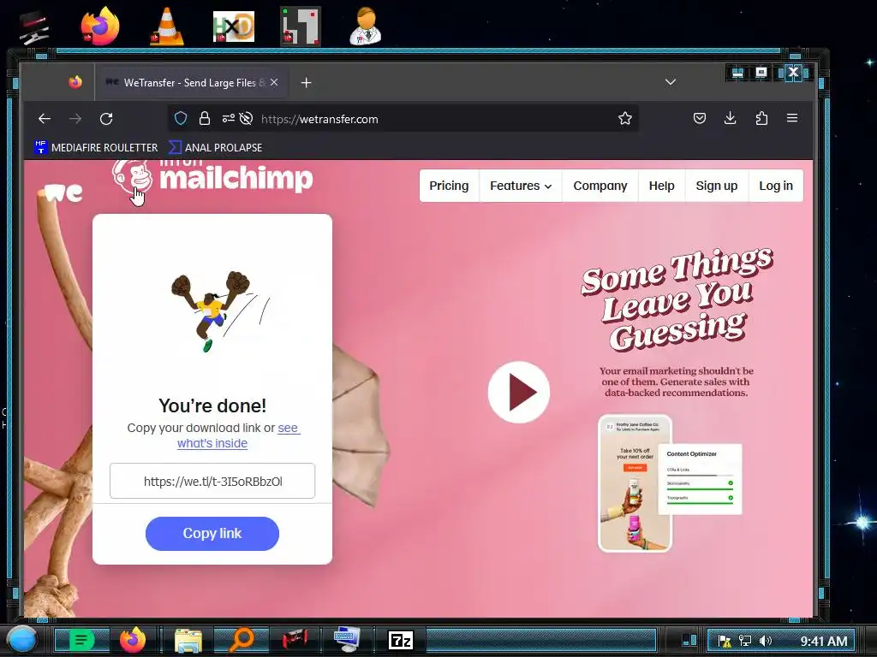This screenshot has height=657, width=877.
Task: Click the Content Optimizer phone preview image
Action: [x=670, y=483]
